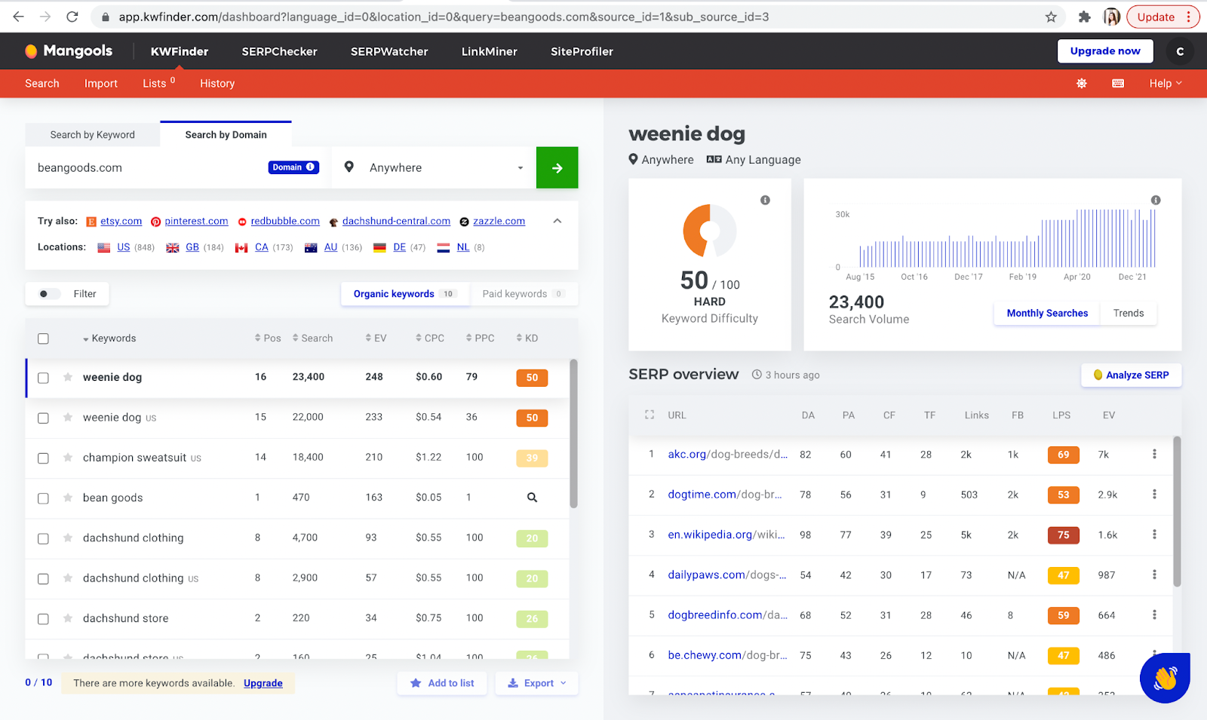Check the bean goods row checkbox
This screenshot has height=720, width=1207.
click(43, 498)
